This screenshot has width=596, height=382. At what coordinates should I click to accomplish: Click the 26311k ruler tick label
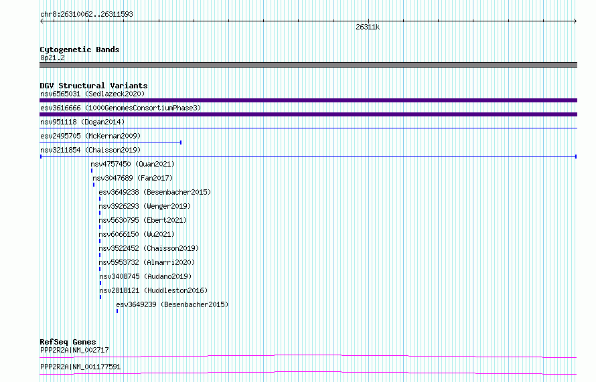pyautogui.click(x=368, y=27)
